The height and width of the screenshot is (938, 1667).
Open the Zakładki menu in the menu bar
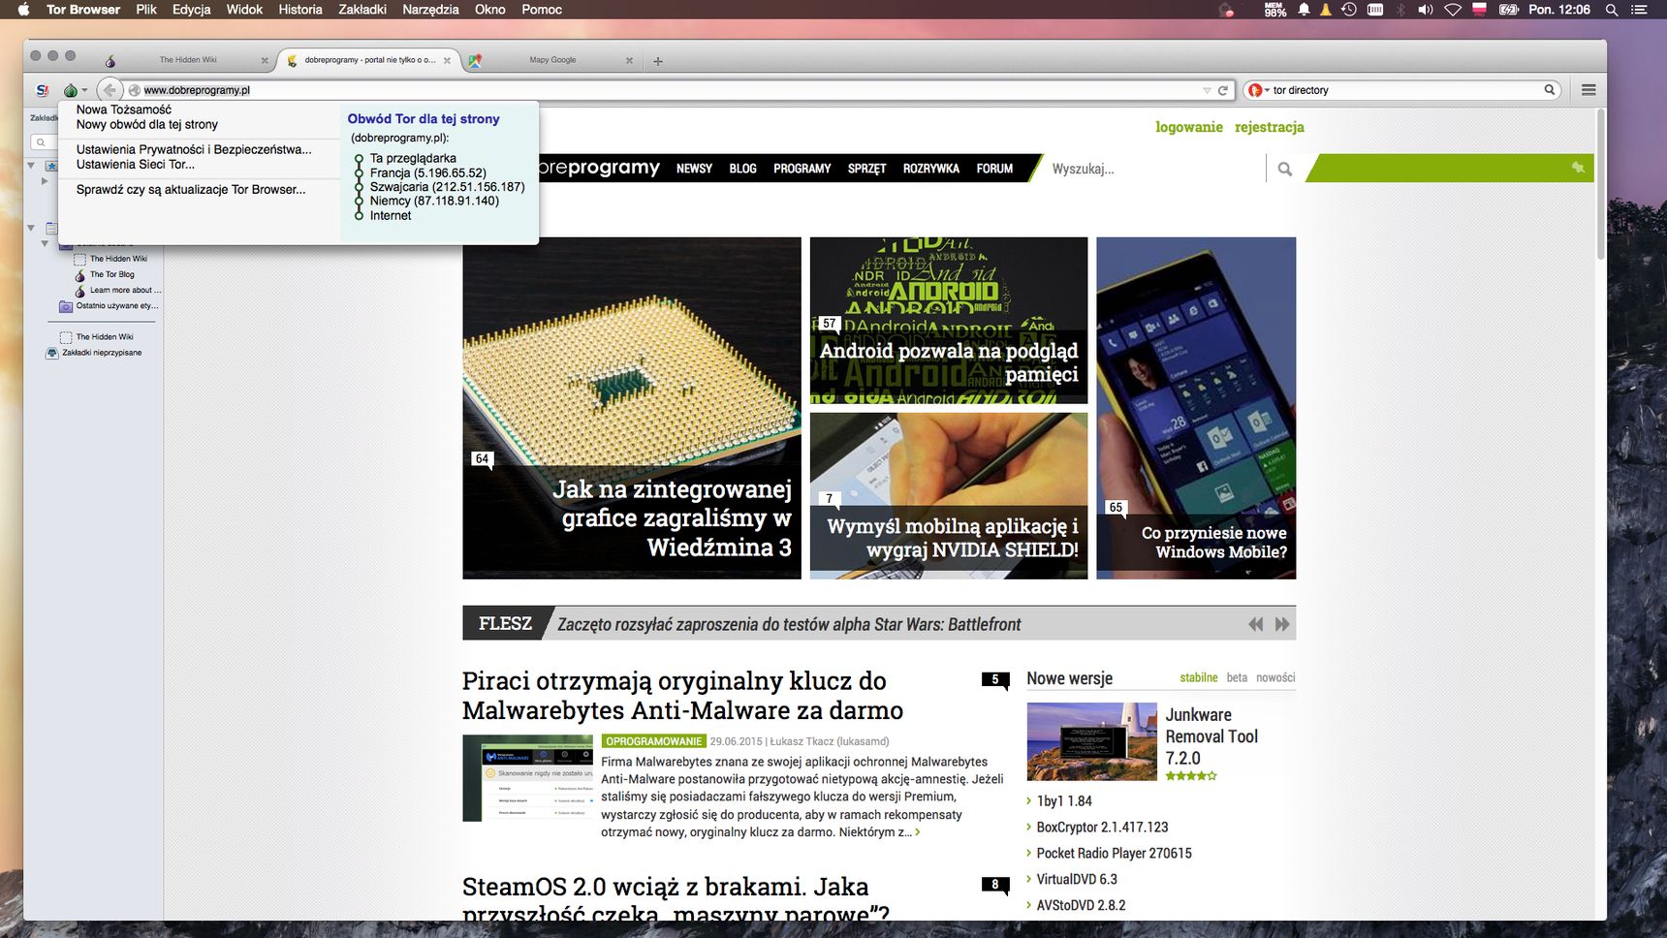tap(362, 10)
